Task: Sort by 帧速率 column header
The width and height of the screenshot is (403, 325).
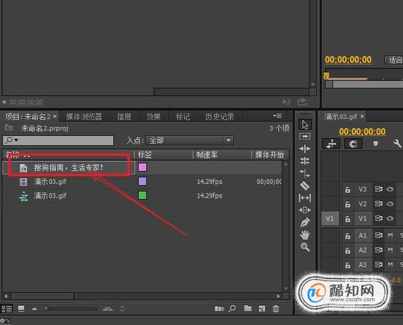Action: 207,155
